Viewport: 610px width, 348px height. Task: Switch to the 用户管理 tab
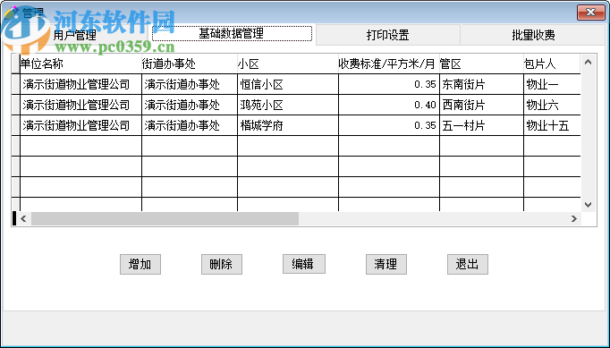75,35
